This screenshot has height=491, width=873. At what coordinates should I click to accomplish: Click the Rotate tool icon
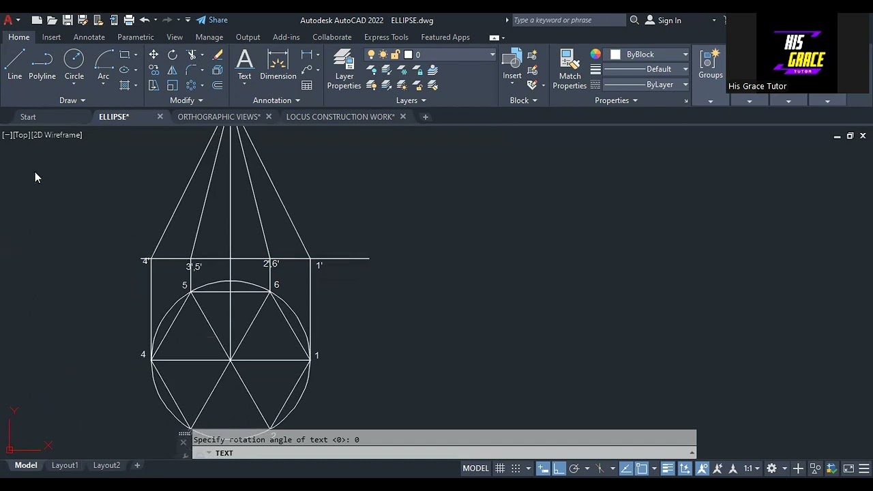(173, 55)
